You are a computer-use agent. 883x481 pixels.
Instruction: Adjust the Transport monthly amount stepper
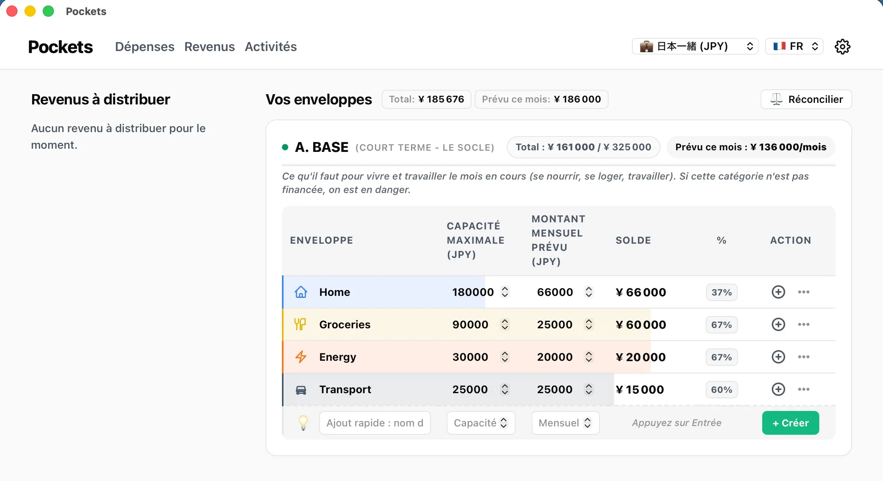click(x=589, y=389)
